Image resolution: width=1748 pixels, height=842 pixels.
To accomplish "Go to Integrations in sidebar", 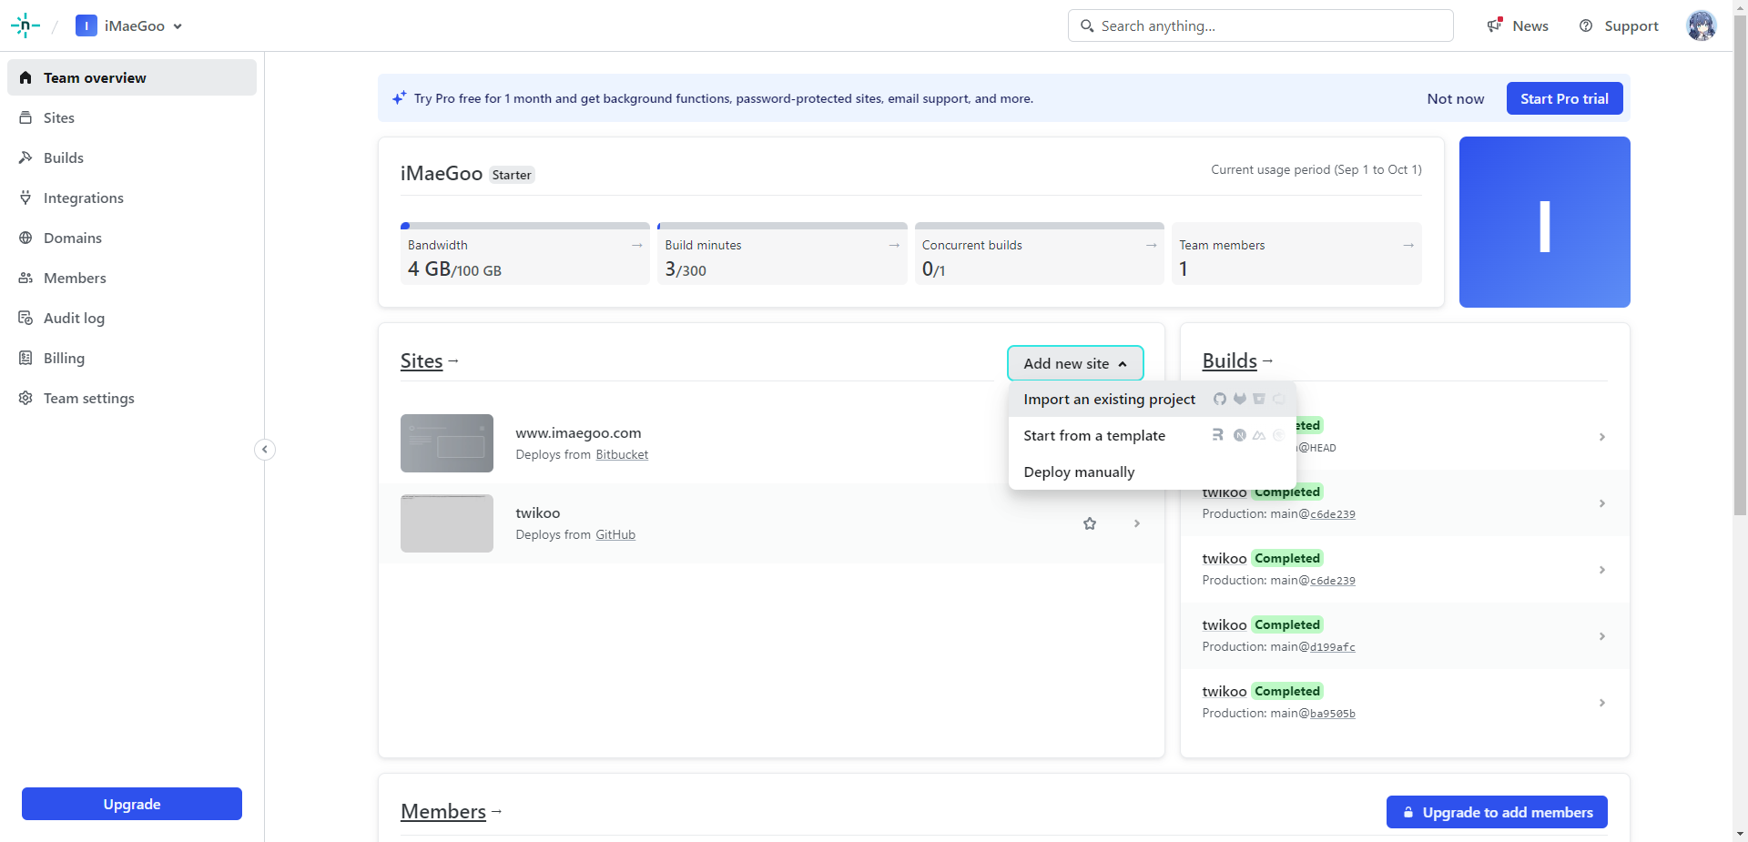I will (x=83, y=198).
